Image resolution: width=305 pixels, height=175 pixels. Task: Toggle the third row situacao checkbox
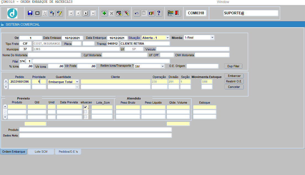(x=85, y=117)
